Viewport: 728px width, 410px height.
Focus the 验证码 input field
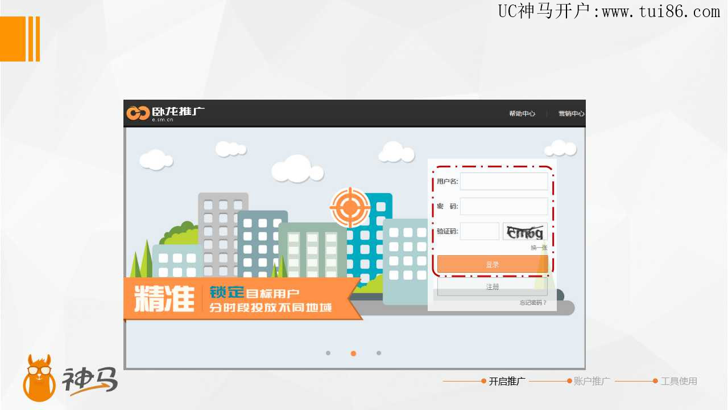(479, 231)
